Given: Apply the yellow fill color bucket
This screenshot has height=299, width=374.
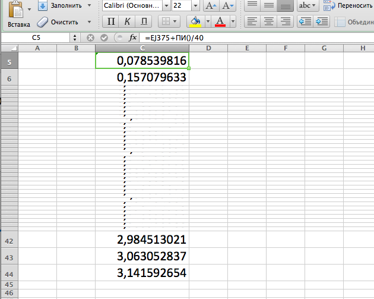Looking at the screenshot, I should (x=195, y=22).
